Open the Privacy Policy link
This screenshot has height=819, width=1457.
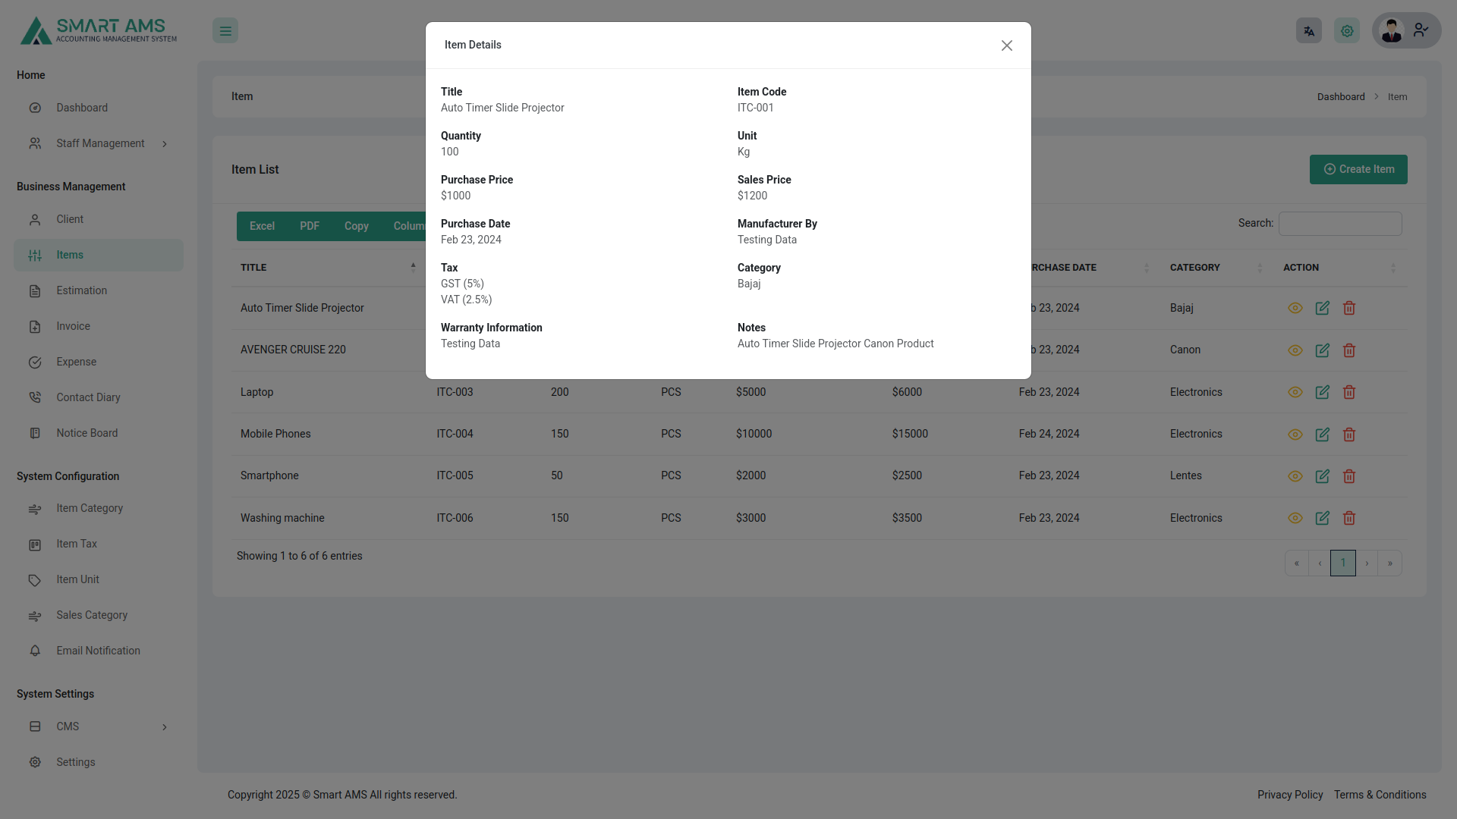1289,795
